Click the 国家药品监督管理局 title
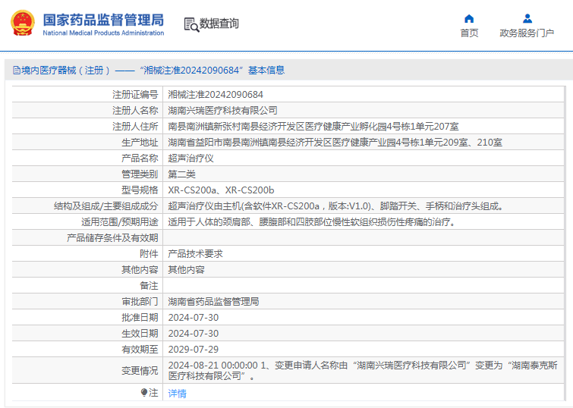573x408 pixels. point(103,20)
